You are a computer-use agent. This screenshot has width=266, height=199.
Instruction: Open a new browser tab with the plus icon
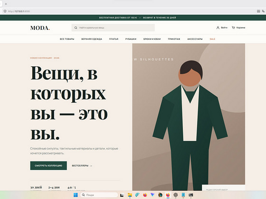pyautogui.click(x=6, y=4)
